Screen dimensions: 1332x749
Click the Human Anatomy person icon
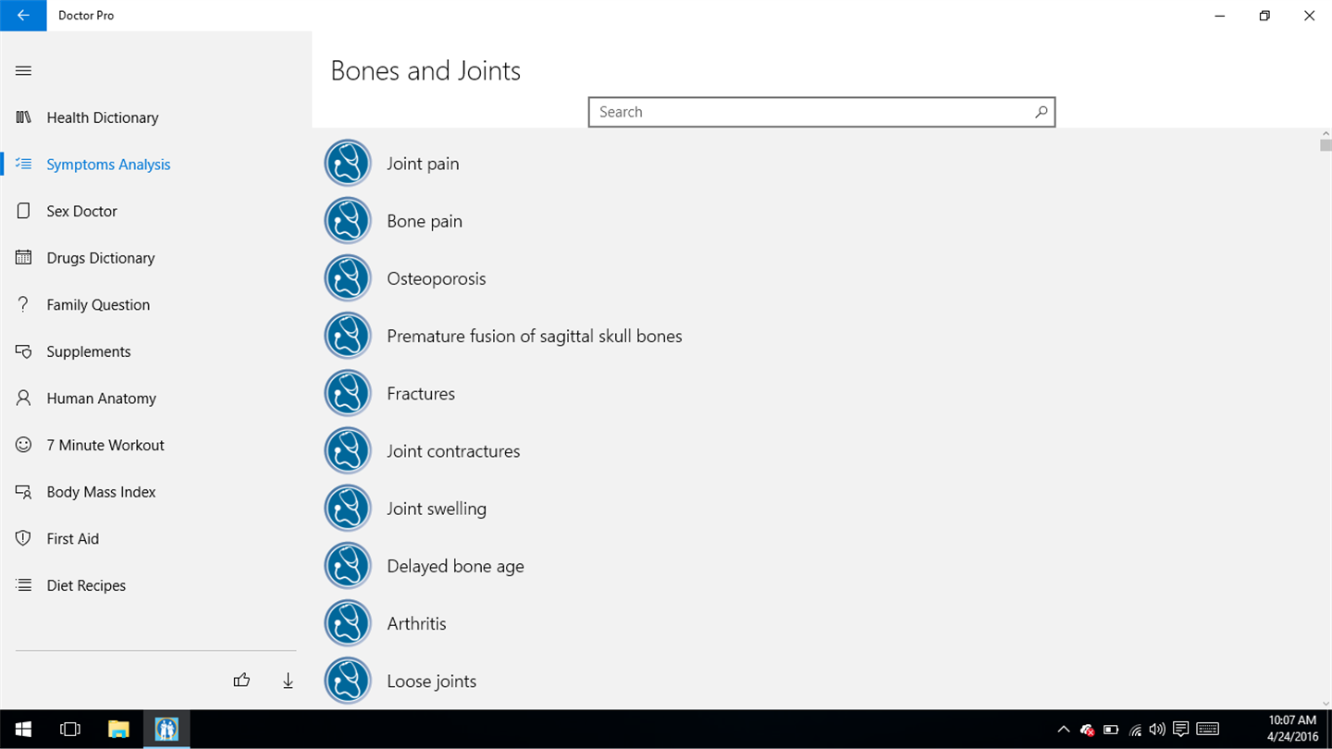pyautogui.click(x=24, y=398)
